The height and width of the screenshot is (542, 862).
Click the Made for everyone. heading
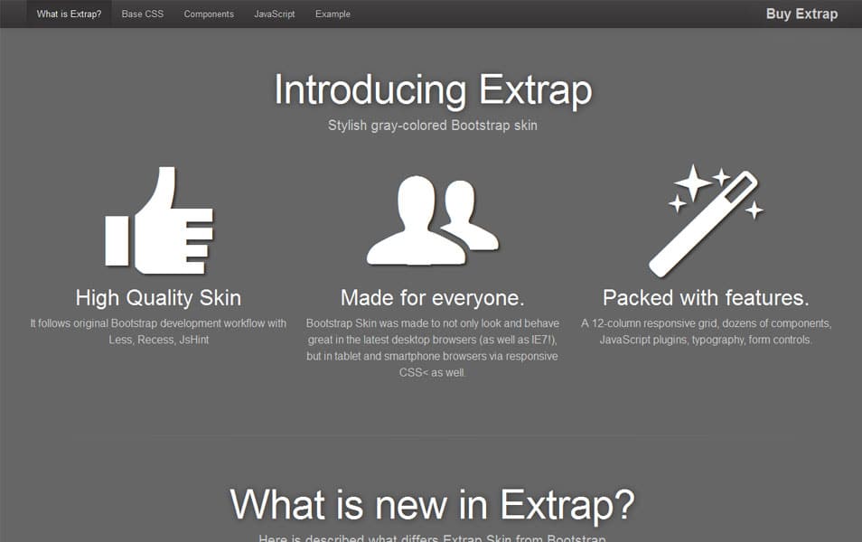432,297
